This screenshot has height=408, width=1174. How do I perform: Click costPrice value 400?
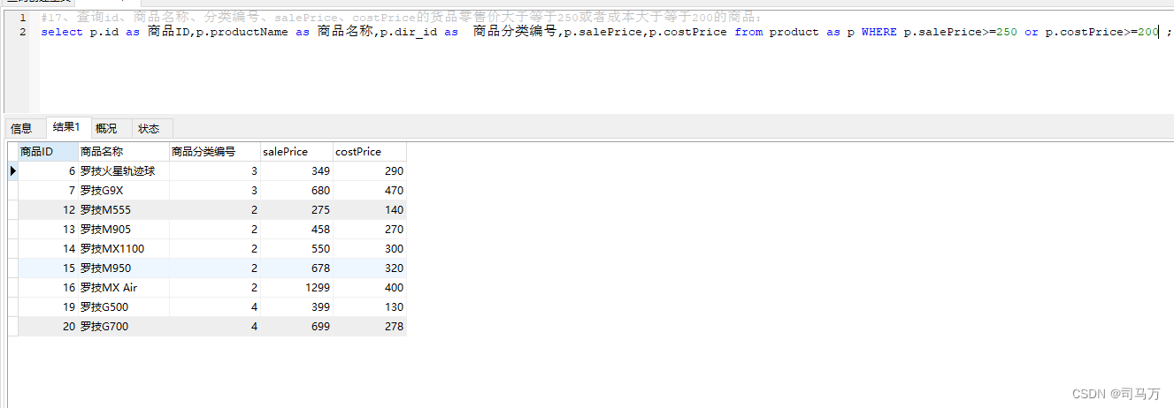click(x=370, y=288)
